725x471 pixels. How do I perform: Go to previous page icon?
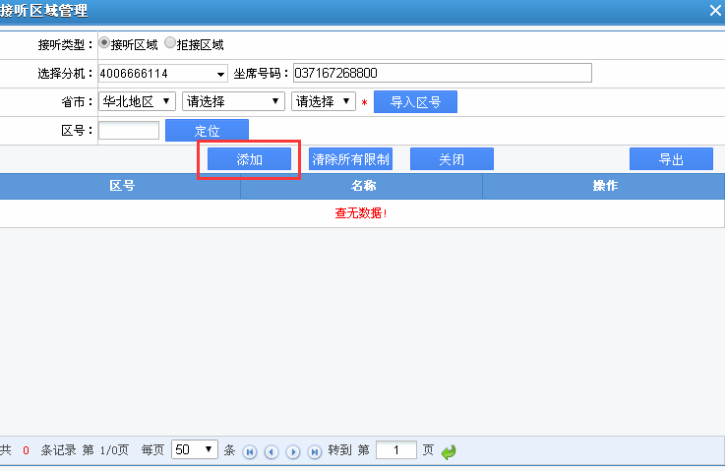pos(271,451)
